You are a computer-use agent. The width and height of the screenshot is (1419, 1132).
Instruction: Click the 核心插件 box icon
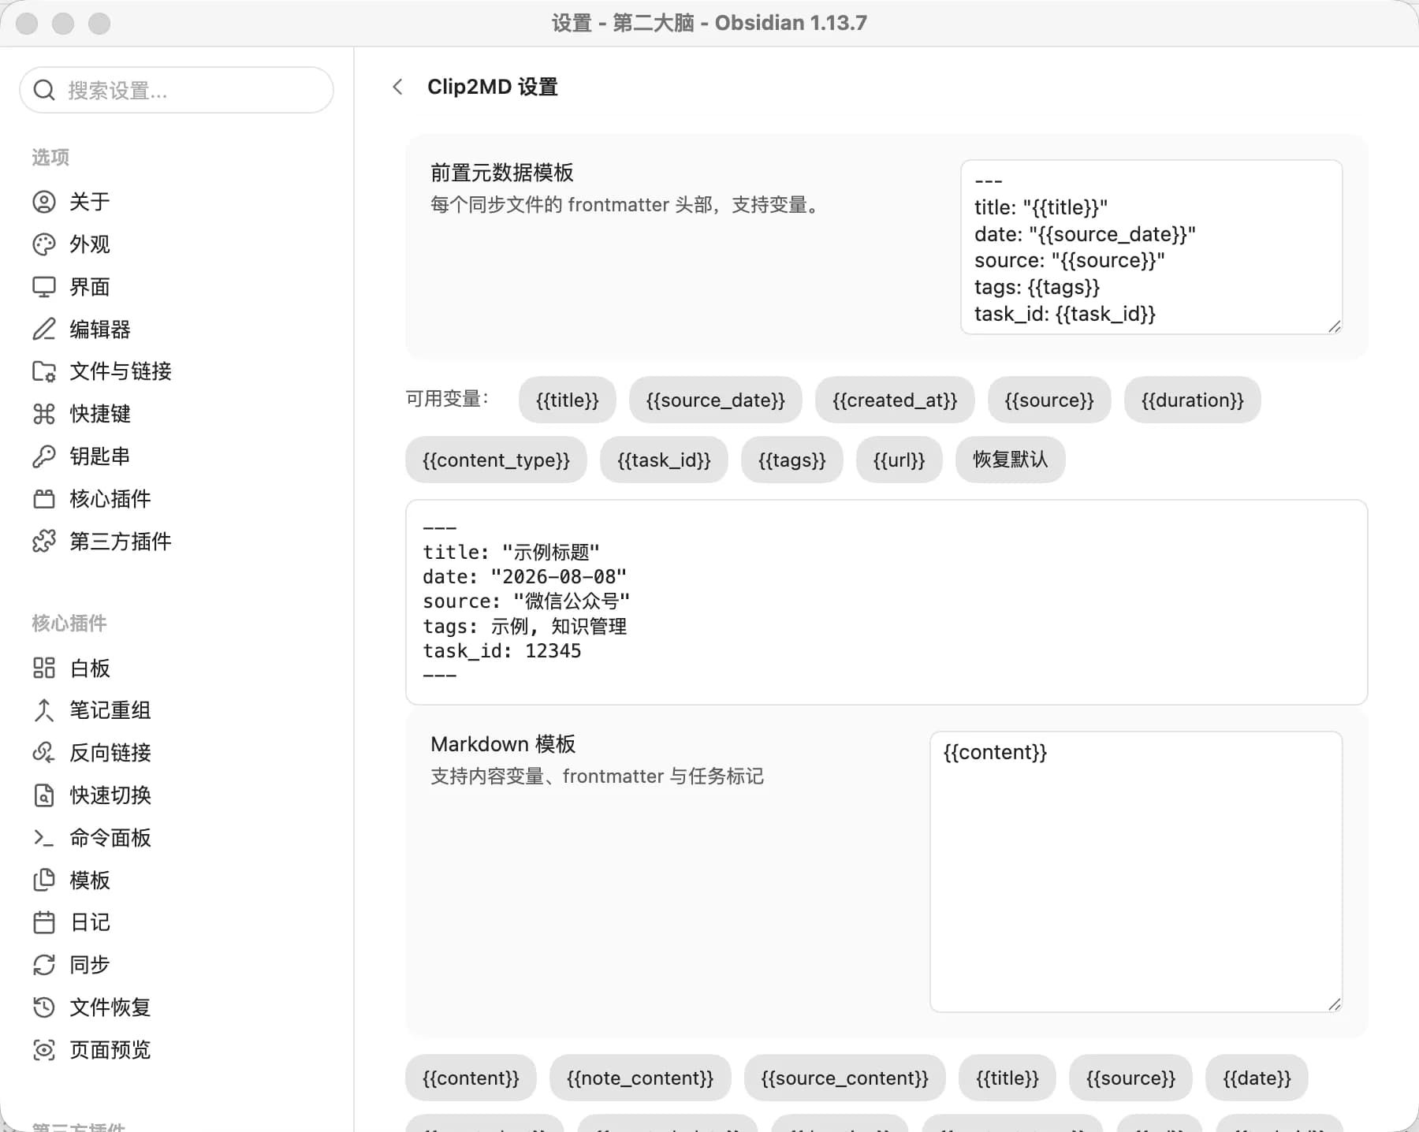pyautogui.click(x=44, y=499)
